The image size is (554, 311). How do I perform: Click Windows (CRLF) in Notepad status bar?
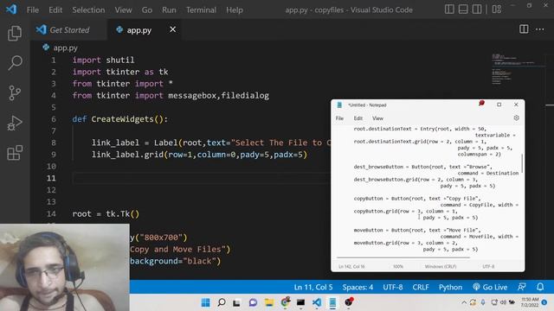click(441, 267)
